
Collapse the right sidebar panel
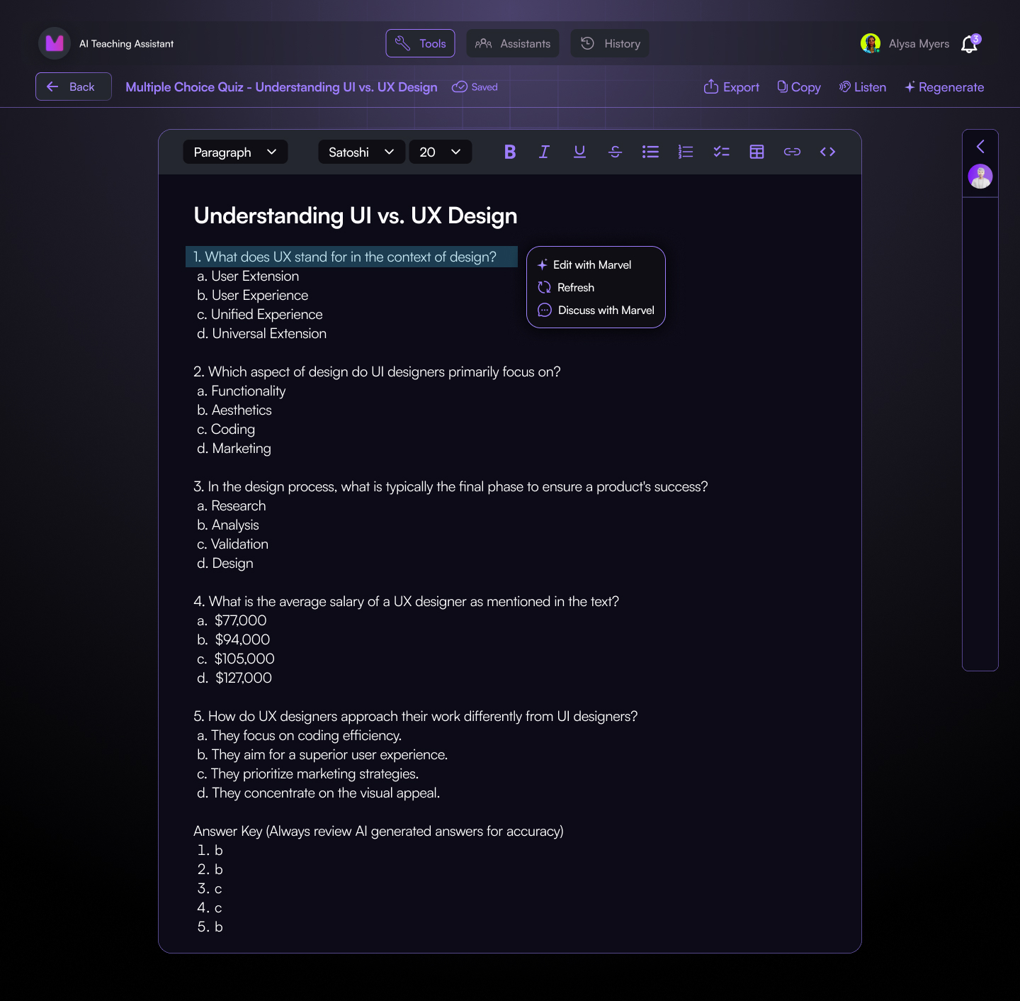pyautogui.click(x=980, y=147)
